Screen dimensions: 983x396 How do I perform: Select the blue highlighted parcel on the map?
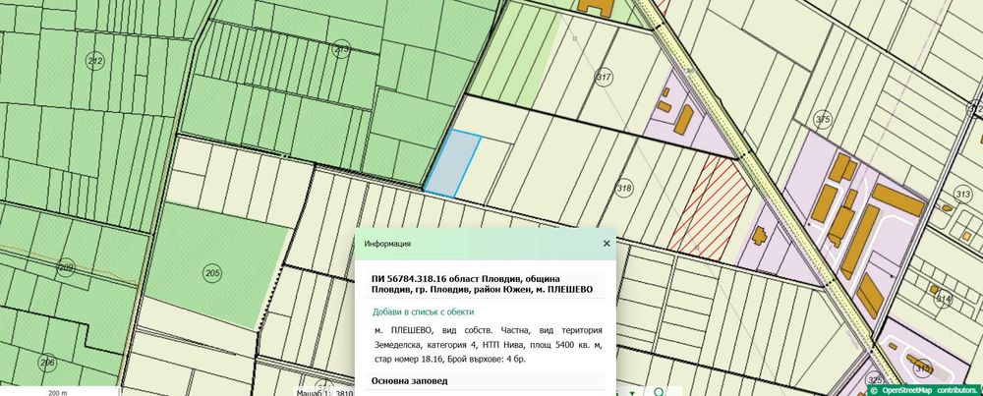point(452,163)
